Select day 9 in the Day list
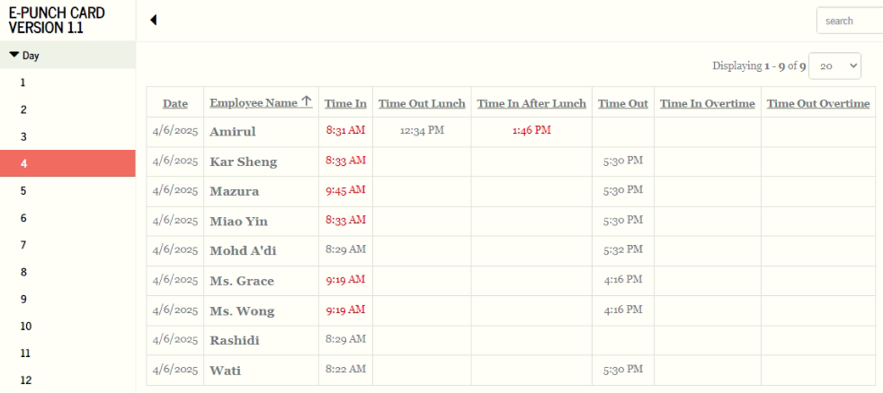This screenshot has width=883, height=393. tap(22, 299)
